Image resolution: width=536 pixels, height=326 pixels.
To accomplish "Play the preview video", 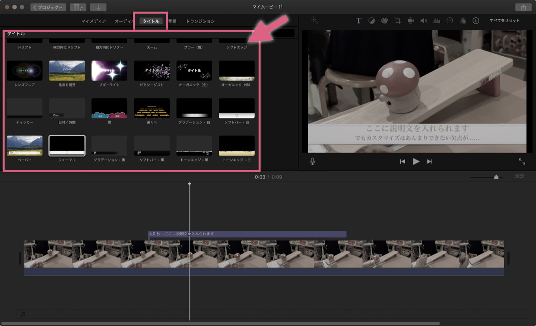I will 416,161.
